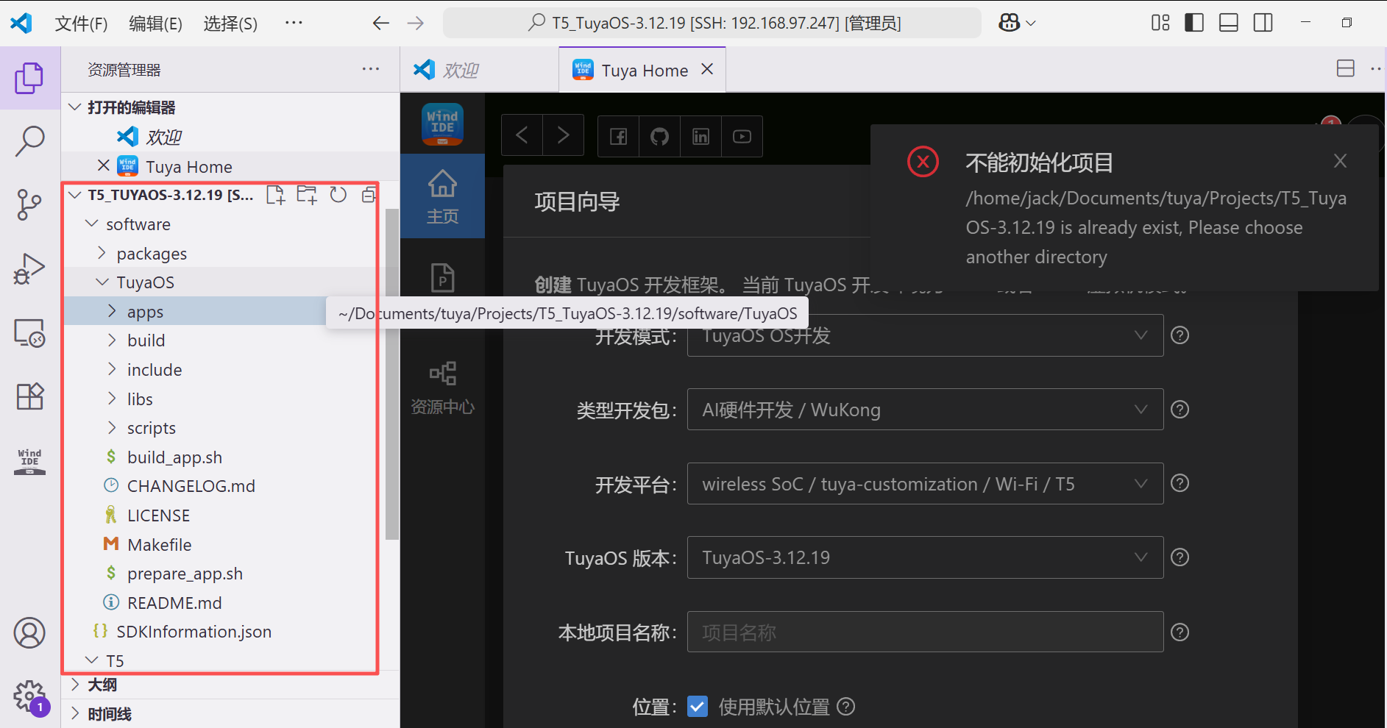The image size is (1387, 728).
Task: Open GitHub link icon in Tuya Home
Action: [660, 136]
